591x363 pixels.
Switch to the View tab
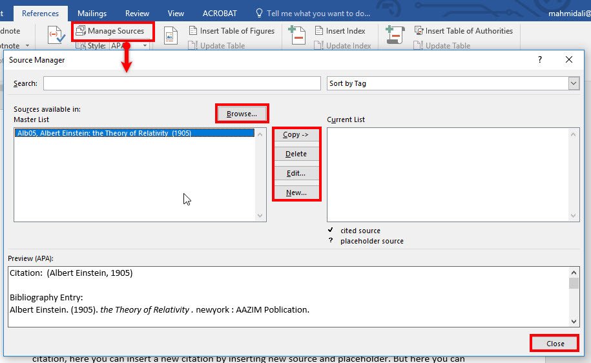pos(176,14)
